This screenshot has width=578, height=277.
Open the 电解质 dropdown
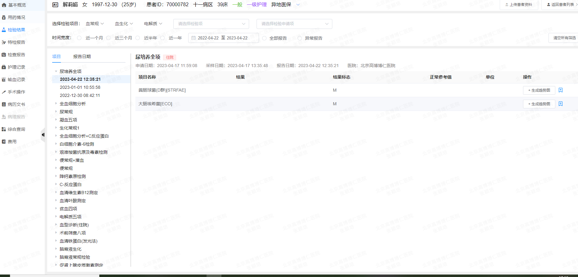coord(153,24)
